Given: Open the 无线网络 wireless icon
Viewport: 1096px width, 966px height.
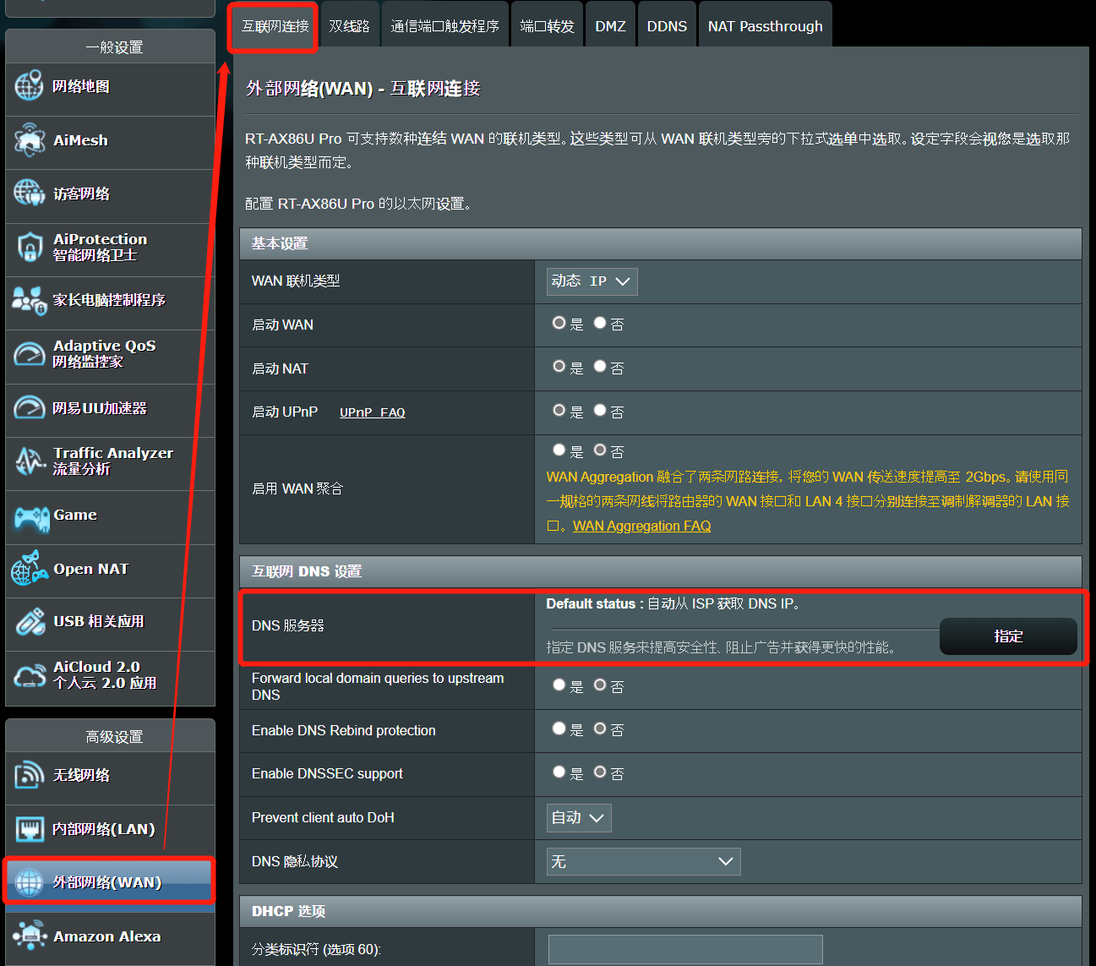Looking at the screenshot, I should [x=30, y=774].
